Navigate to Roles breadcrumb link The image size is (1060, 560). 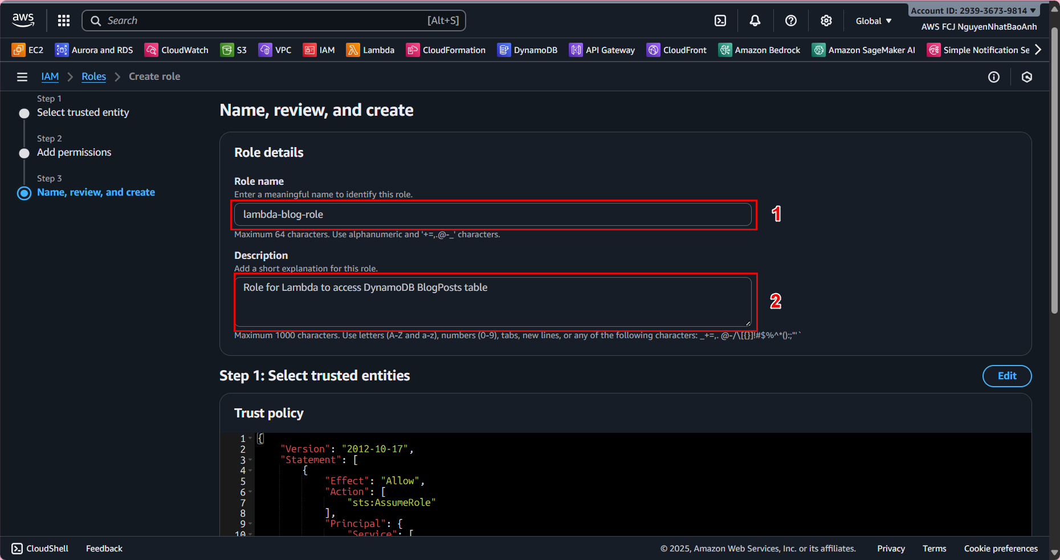tap(93, 76)
